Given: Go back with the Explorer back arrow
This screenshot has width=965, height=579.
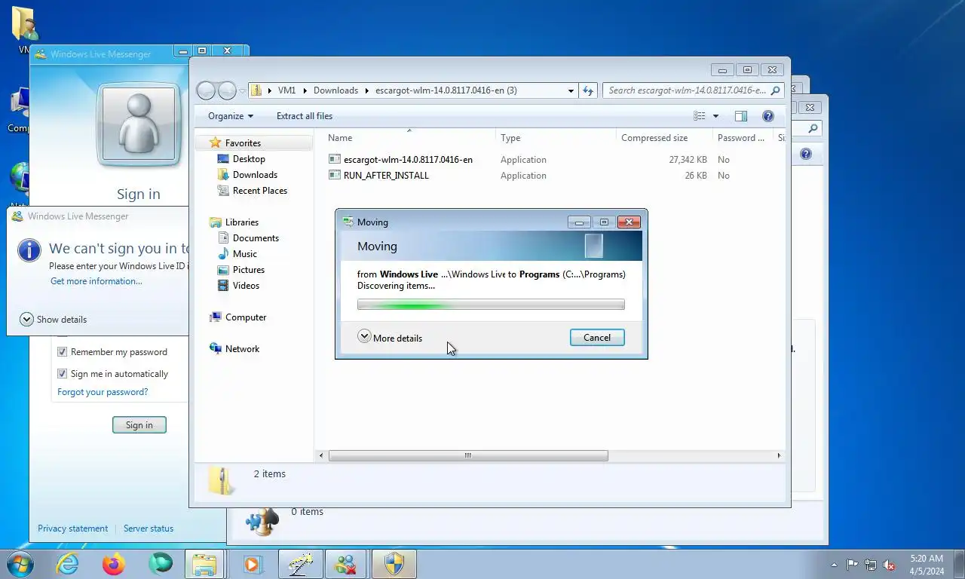Looking at the screenshot, I should click(206, 90).
